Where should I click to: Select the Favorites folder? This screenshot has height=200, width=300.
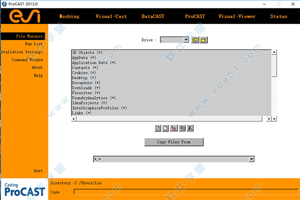86,93
